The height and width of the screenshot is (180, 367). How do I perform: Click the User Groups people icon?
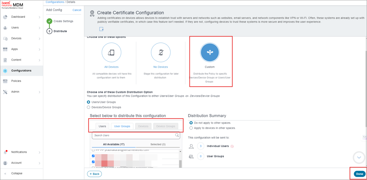coord(191,156)
